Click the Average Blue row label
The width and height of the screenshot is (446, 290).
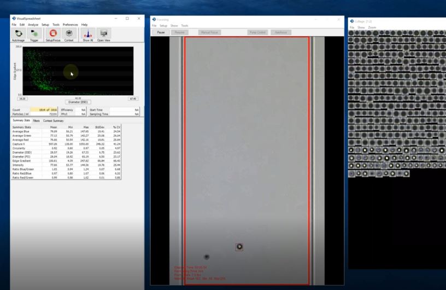(x=21, y=132)
